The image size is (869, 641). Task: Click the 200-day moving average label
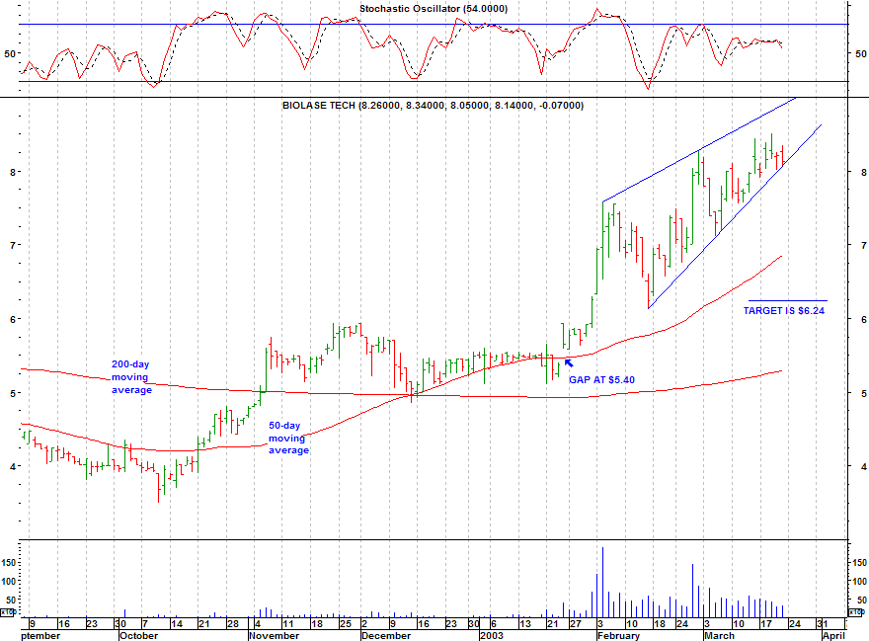(131, 377)
